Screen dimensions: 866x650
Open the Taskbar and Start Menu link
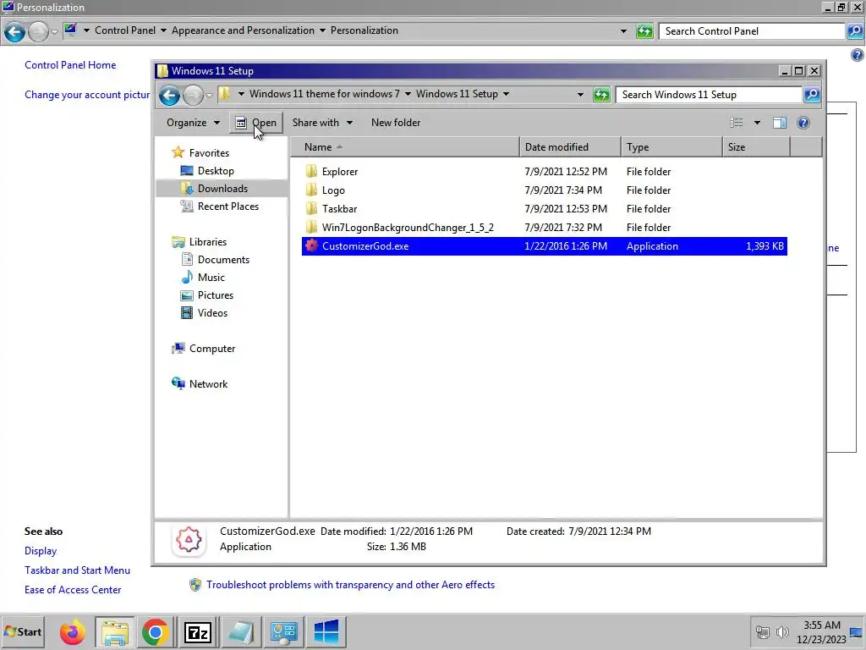tap(77, 570)
